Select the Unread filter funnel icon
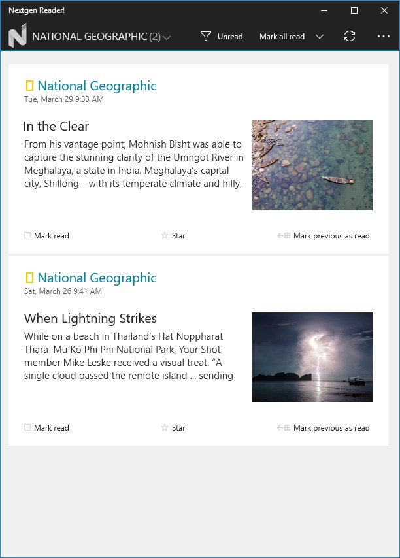400x558 pixels. tap(206, 36)
